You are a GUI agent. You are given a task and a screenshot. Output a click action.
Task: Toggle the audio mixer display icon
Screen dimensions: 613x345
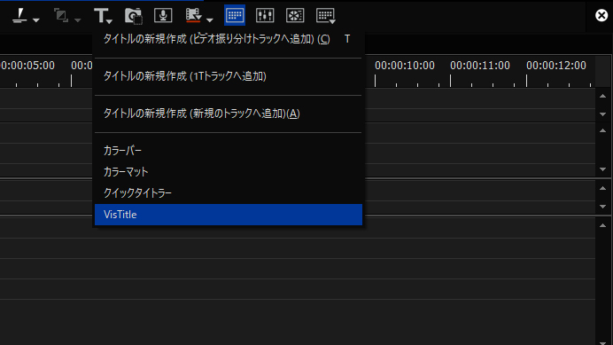(x=265, y=16)
